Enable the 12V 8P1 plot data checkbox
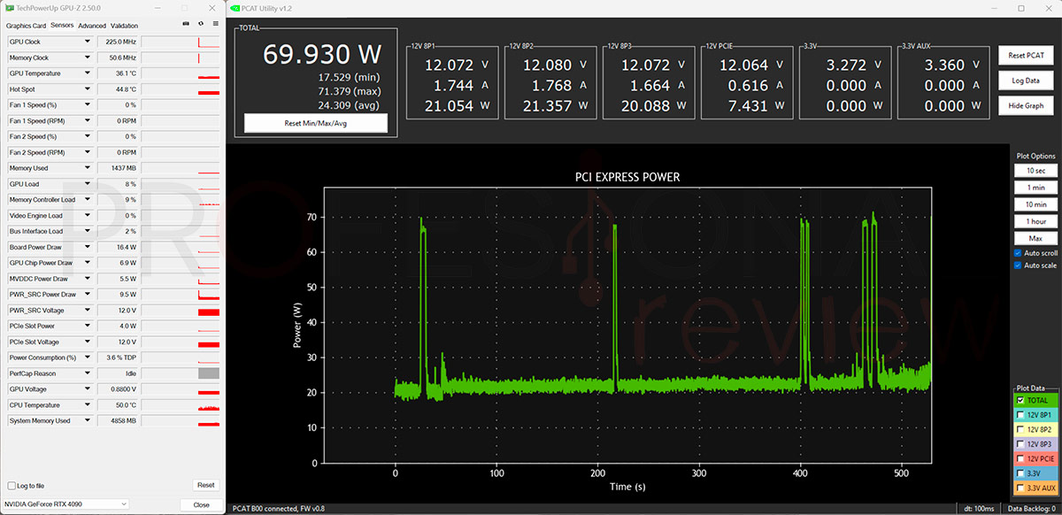The image size is (1062, 515). click(x=1020, y=415)
